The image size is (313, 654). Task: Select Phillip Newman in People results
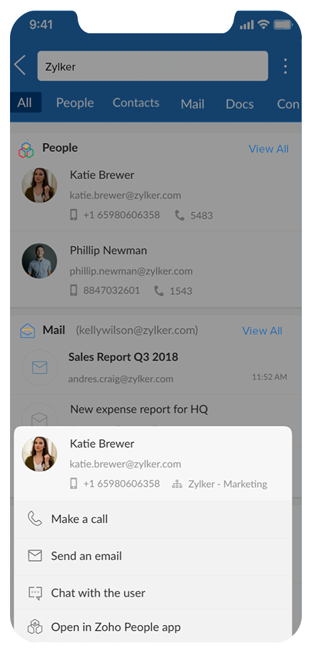108,250
